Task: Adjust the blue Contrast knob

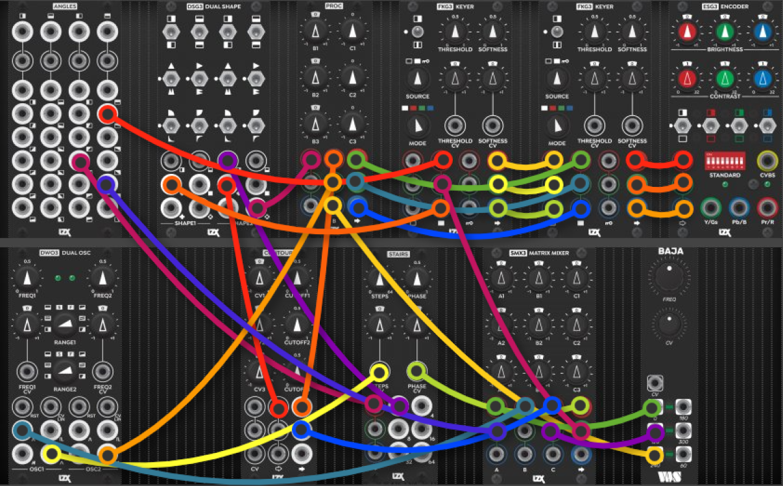Action: 764,79
